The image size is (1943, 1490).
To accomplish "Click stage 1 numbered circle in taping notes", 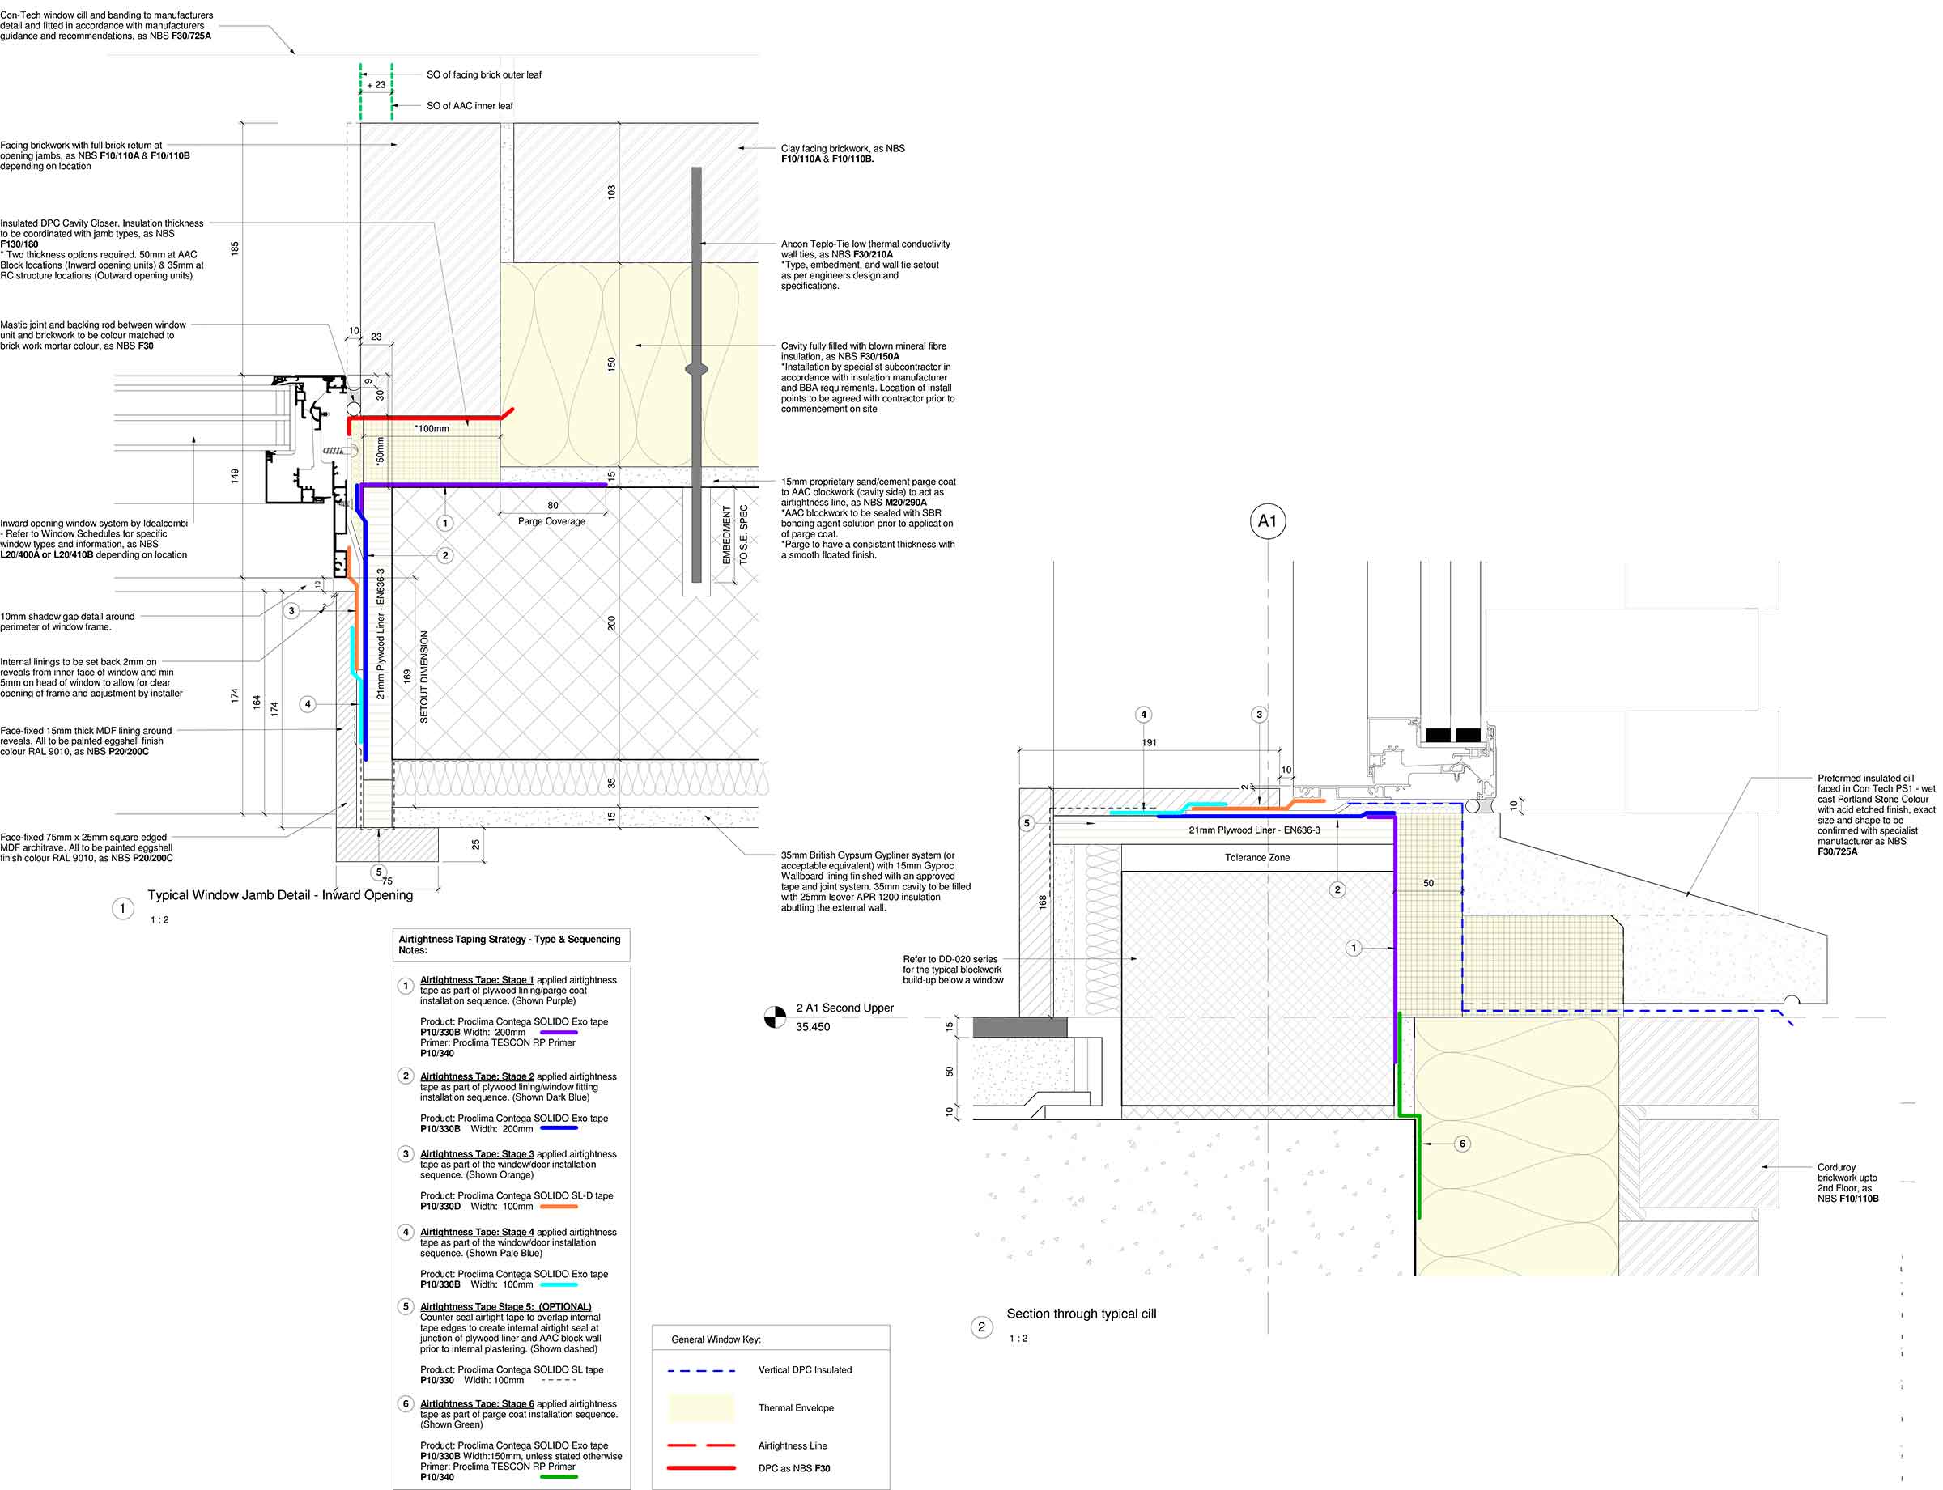I will [x=406, y=985].
